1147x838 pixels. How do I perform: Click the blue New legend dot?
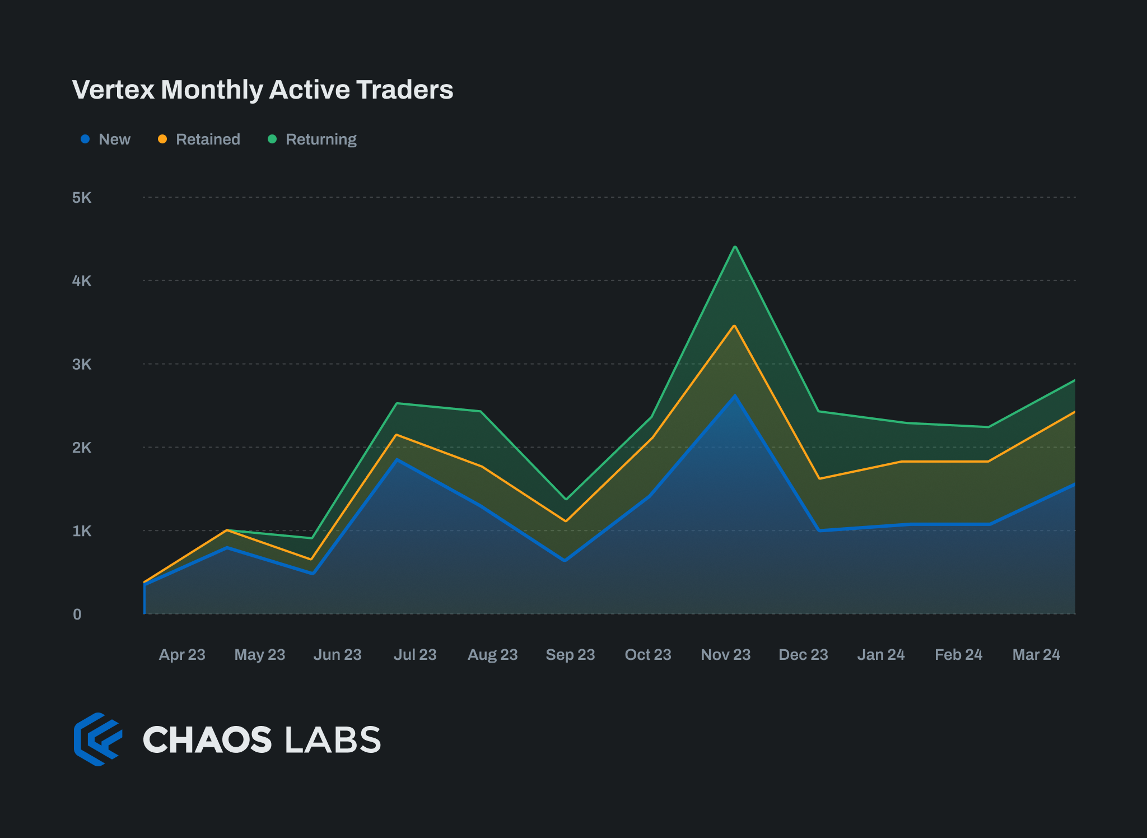pos(85,139)
